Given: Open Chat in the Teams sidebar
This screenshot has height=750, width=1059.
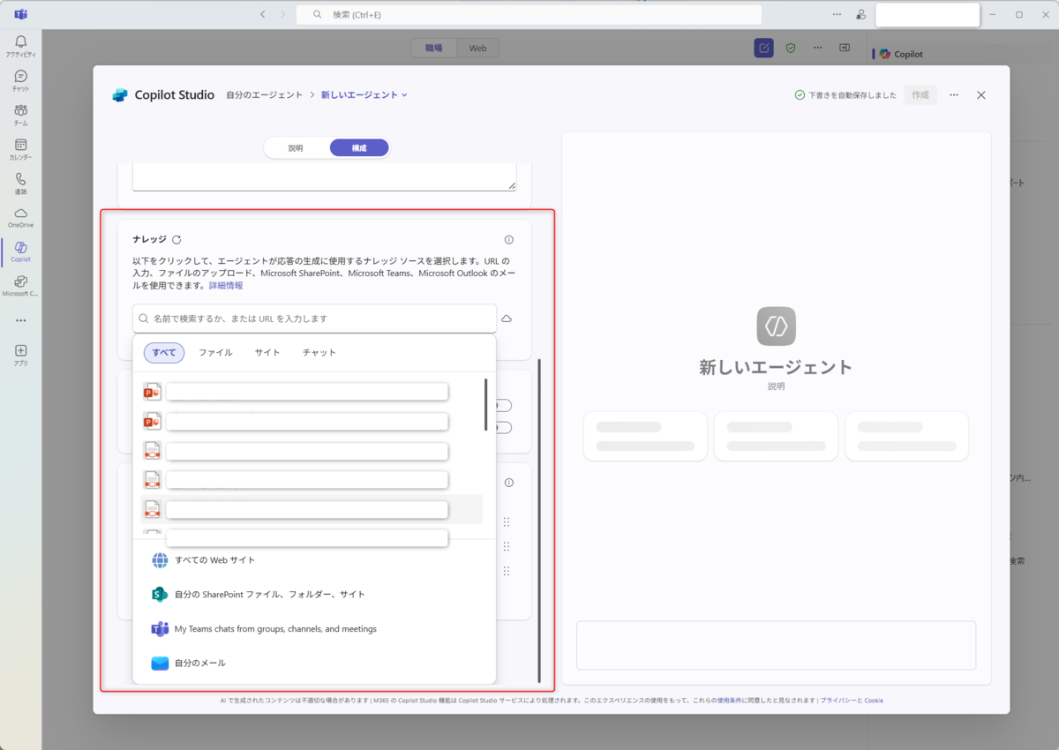Looking at the screenshot, I should tap(20, 80).
